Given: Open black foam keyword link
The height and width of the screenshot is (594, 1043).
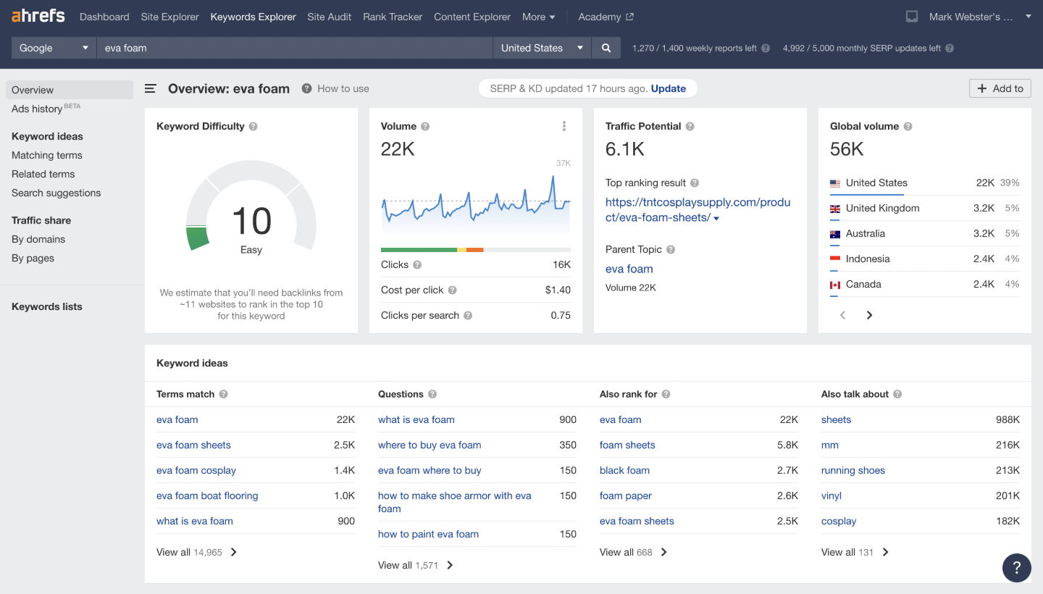Looking at the screenshot, I should 624,470.
